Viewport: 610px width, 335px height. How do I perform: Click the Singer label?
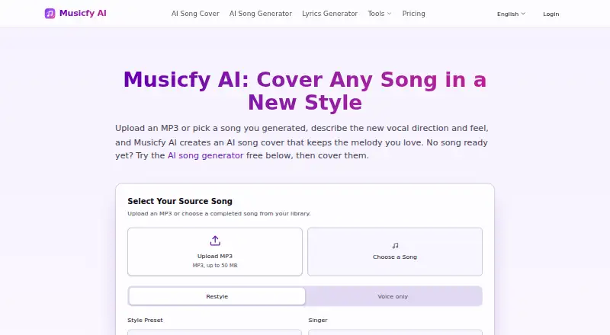[x=318, y=321]
